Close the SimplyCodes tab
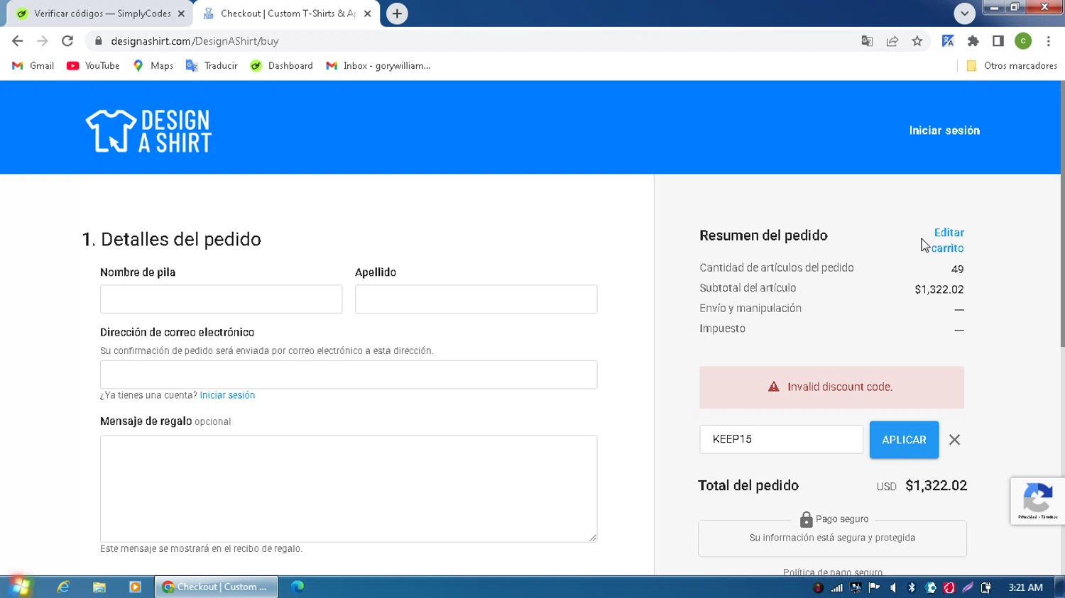 pyautogui.click(x=181, y=13)
